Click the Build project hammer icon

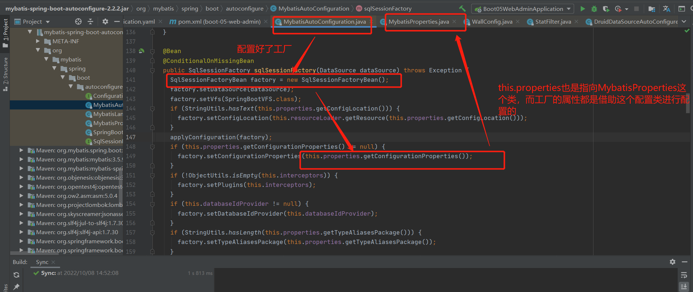click(x=462, y=8)
